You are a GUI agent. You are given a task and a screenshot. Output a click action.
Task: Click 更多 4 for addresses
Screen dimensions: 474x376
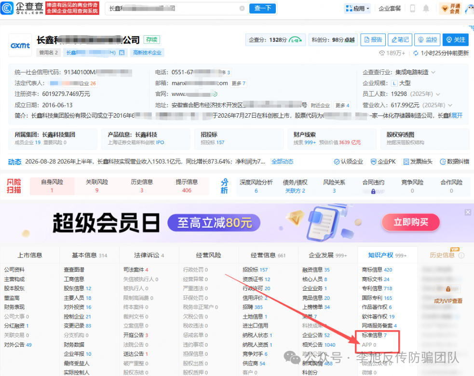coord(342,105)
